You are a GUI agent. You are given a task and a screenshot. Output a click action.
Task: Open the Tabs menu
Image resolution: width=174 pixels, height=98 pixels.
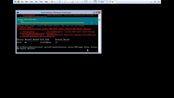click(41, 2)
